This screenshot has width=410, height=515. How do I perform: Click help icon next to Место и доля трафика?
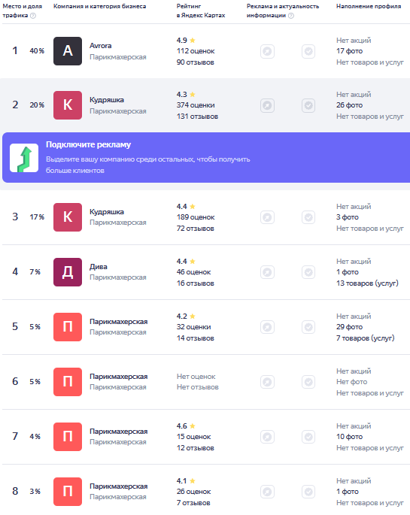coord(33,16)
